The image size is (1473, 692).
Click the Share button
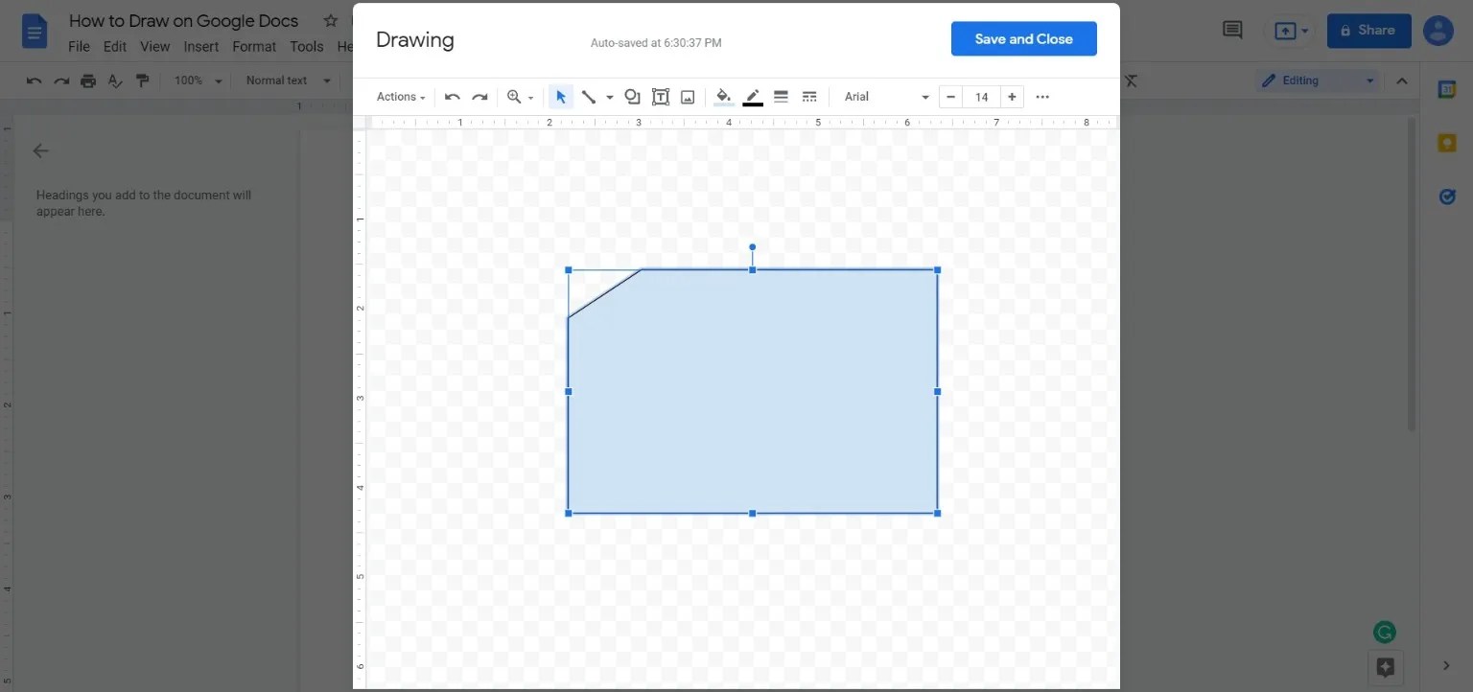coord(1368,30)
